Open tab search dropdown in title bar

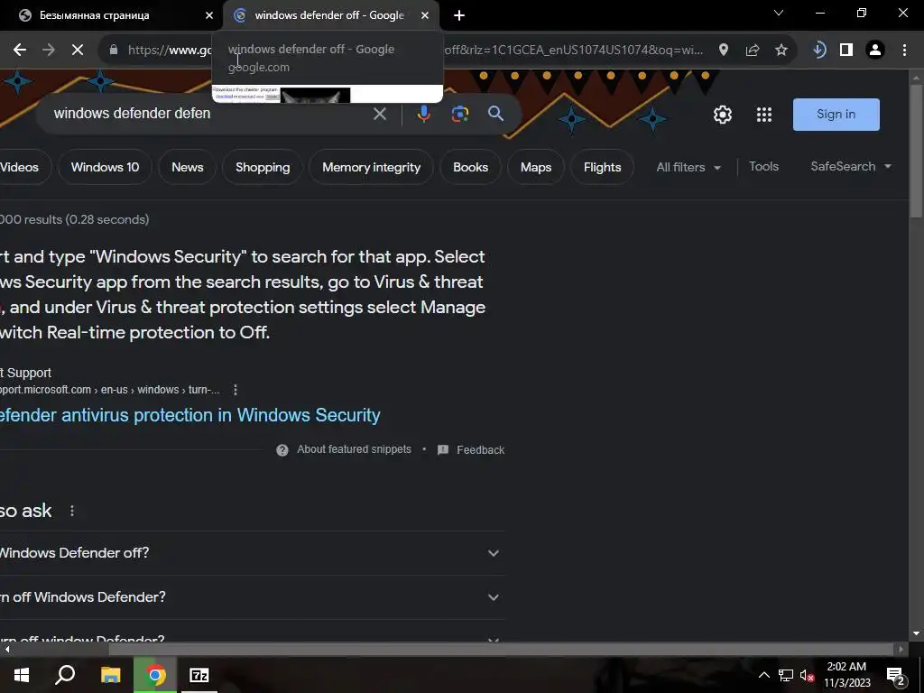pos(779,13)
